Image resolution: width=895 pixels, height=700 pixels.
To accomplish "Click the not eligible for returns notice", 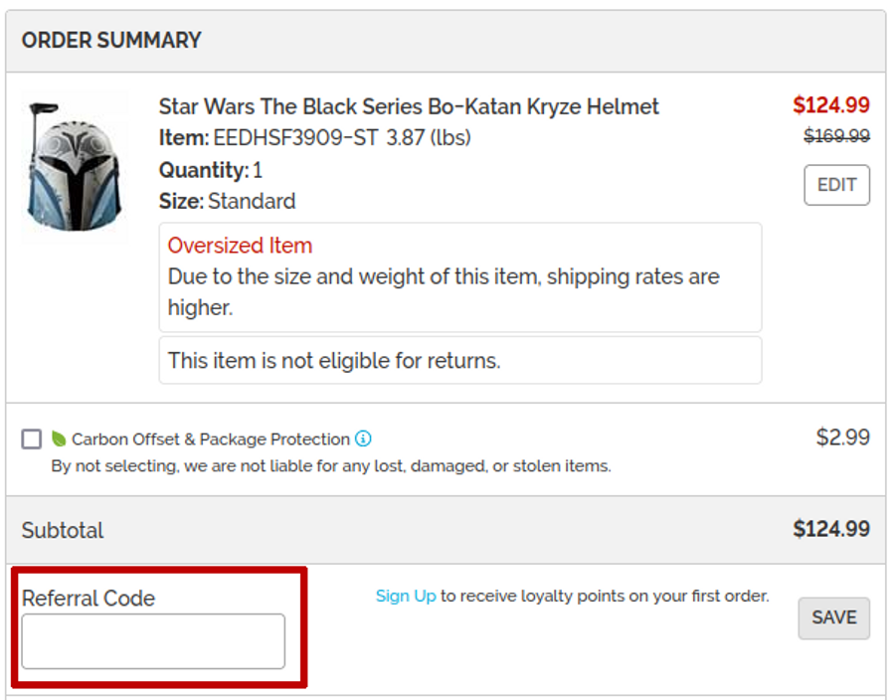I will [334, 361].
